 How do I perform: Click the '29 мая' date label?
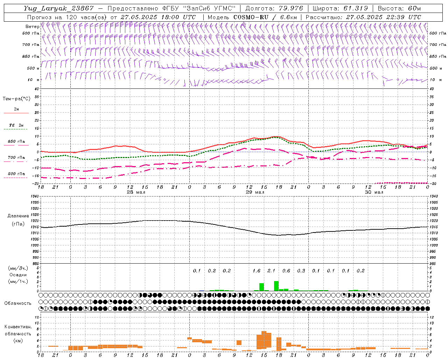pos(255,192)
